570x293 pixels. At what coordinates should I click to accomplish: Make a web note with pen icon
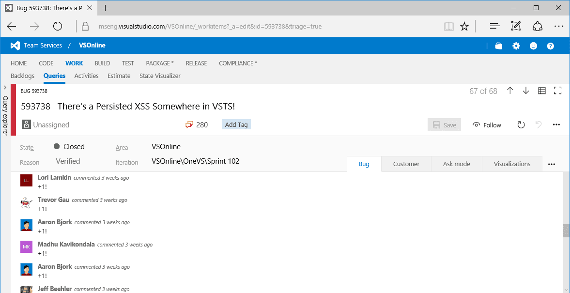pyautogui.click(x=516, y=26)
